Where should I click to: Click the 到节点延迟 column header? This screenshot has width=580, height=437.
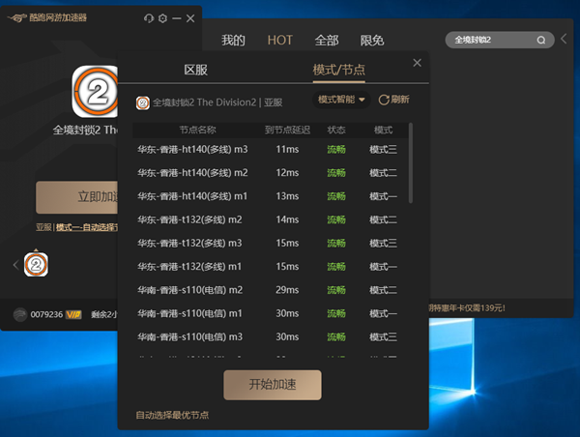click(287, 130)
